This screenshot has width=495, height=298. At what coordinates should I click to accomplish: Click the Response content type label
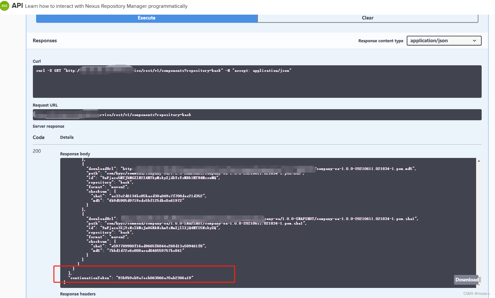point(381,41)
